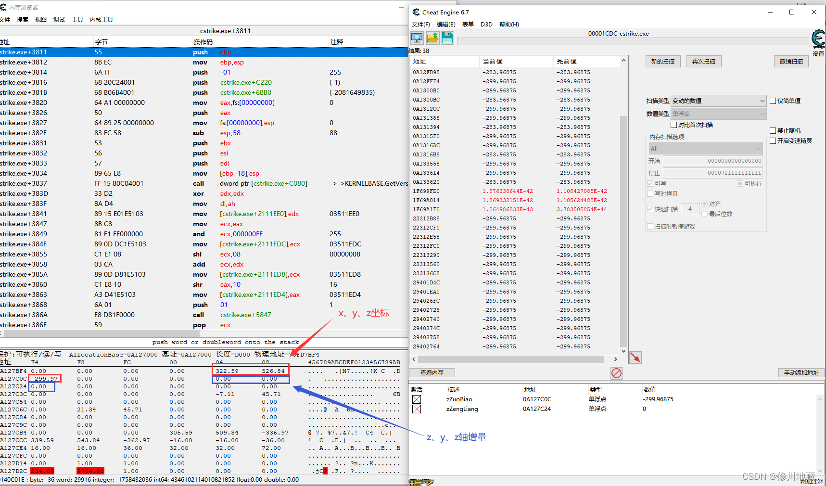Toggle active box for zZengLiang entry
Screen dimensions: 826x486
417,409
